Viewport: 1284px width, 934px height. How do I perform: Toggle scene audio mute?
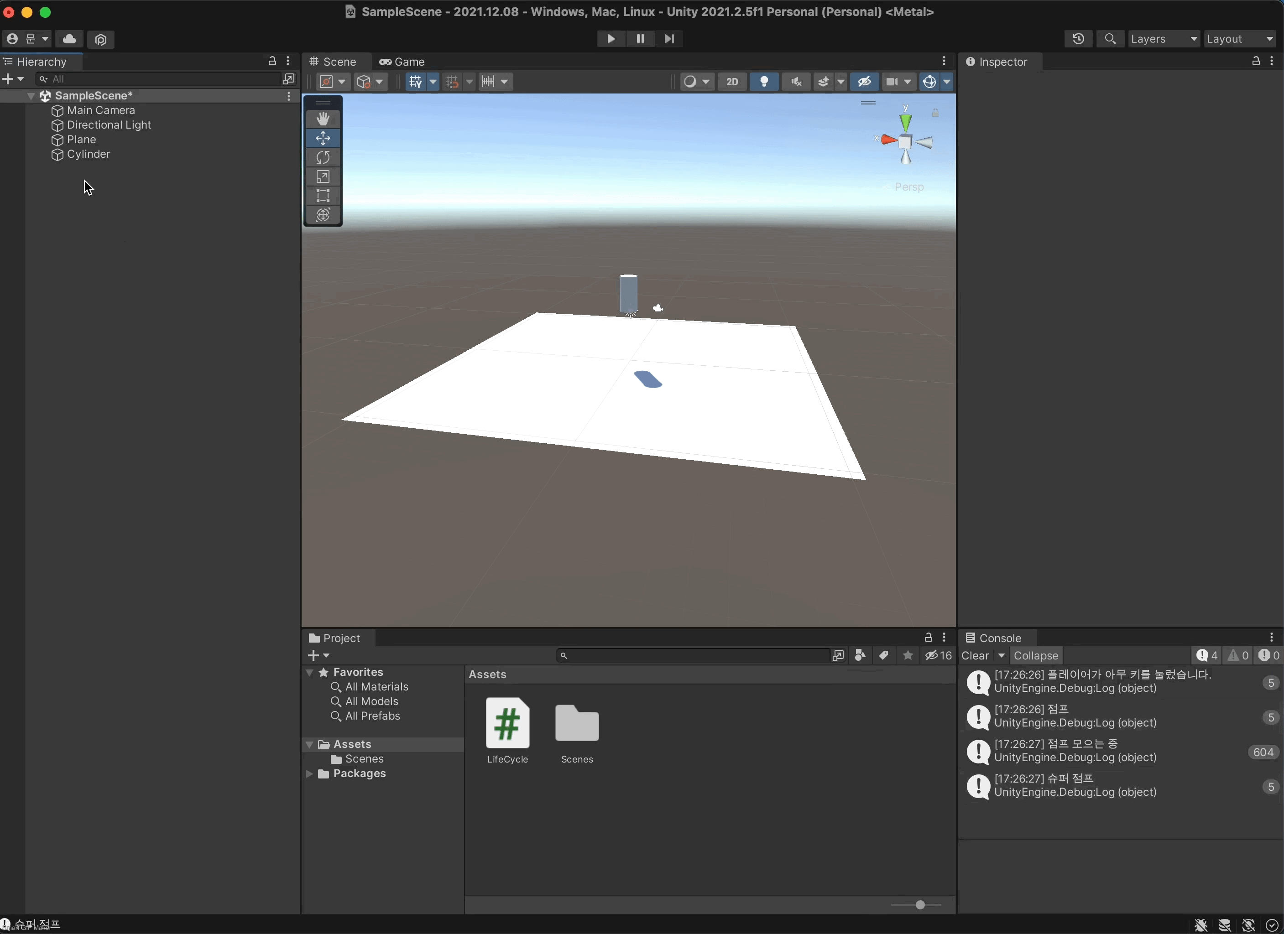click(x=796, y=82)
